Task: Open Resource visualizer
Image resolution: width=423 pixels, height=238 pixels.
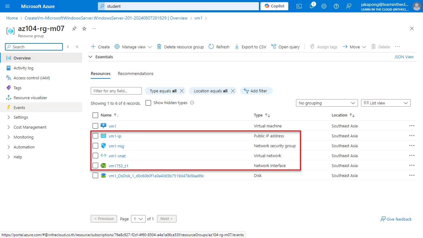Action: coord(30,98)
